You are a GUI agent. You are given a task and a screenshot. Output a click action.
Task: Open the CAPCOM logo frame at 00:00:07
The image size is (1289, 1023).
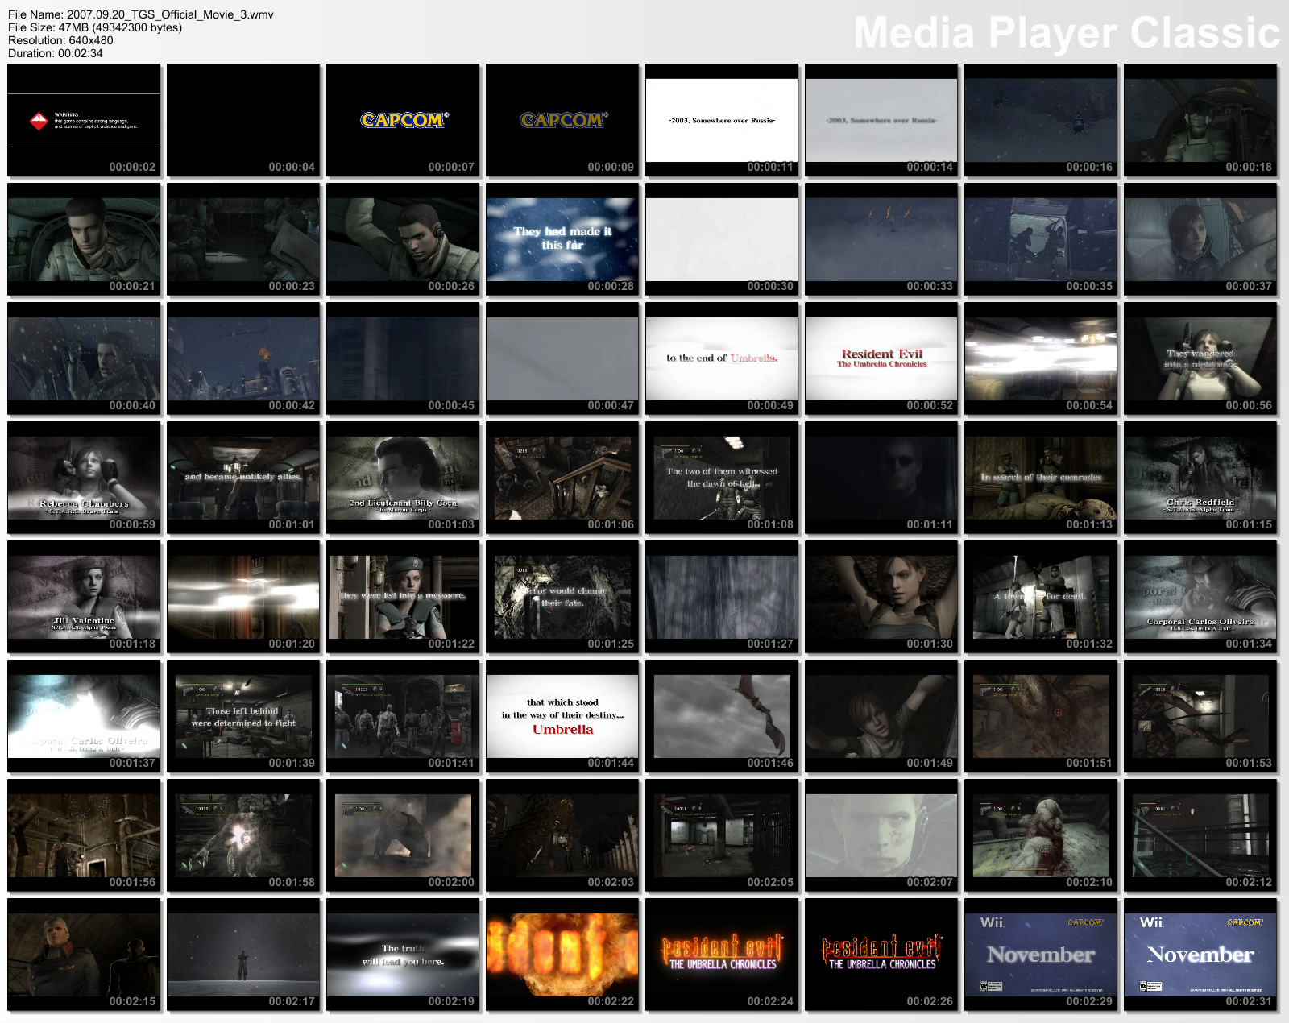403,120
